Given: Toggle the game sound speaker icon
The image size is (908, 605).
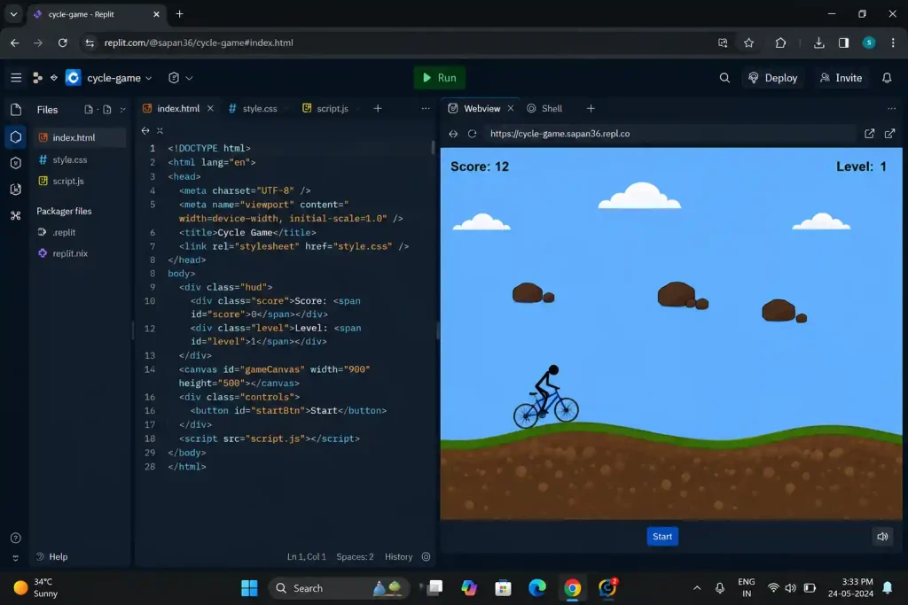Looking at the screenshot, I should tap(882, 536).
